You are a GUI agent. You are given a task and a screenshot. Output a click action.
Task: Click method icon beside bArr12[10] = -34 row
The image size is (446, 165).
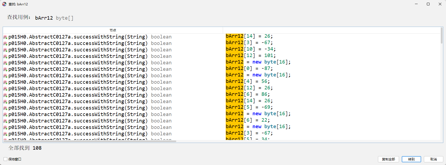(5, 50)
